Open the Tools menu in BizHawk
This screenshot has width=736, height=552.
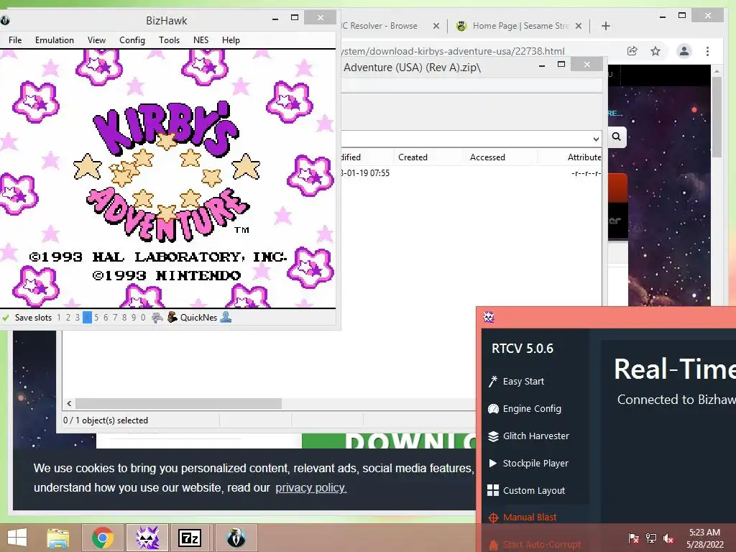pyautogui.click(x=169, y=40)
